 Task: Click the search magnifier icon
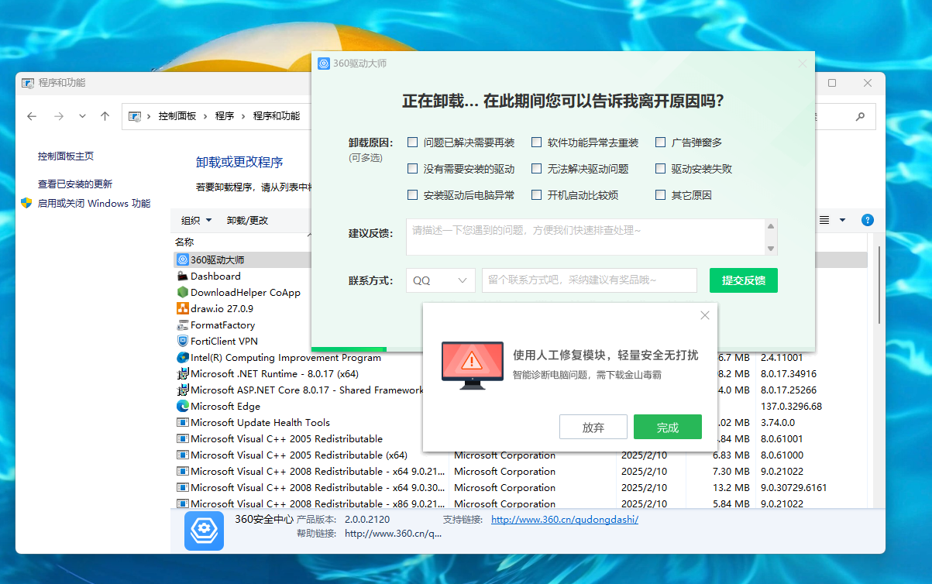point(860,116)
